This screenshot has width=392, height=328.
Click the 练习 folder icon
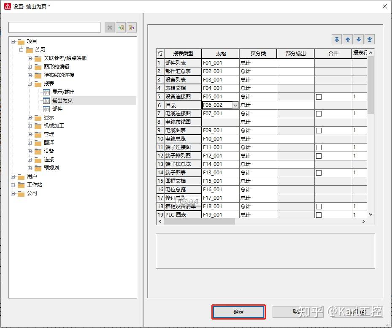(x=30, y=50)
